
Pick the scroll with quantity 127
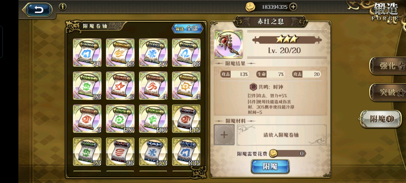coord(120,119)
